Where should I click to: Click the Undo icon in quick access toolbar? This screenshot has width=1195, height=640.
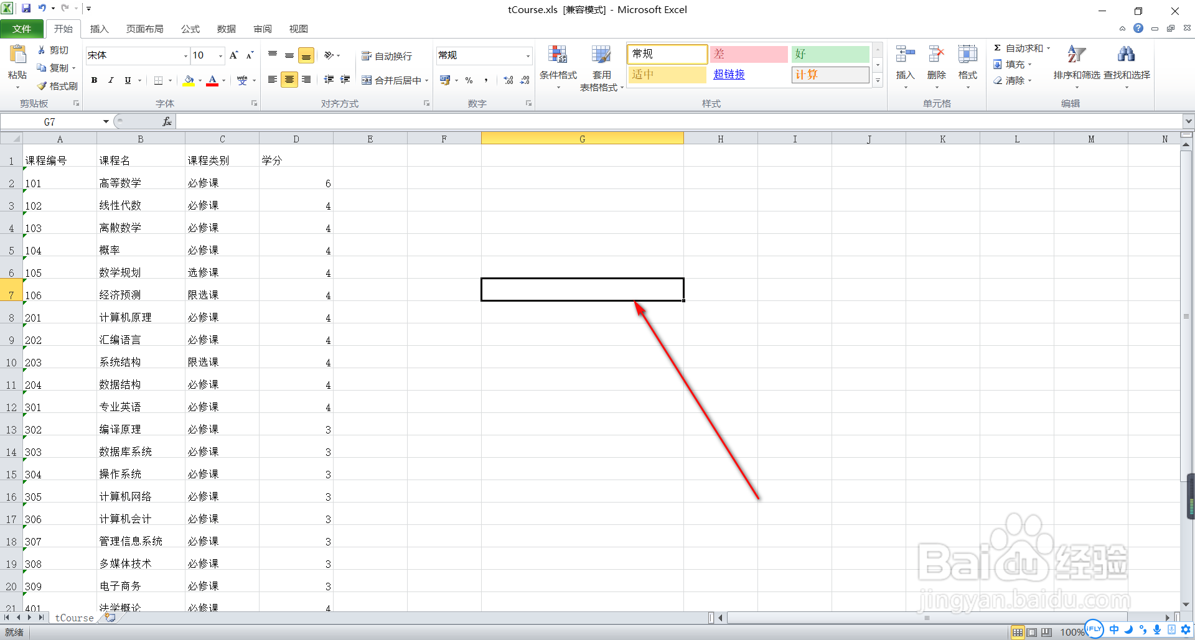(x=42, y=9)
